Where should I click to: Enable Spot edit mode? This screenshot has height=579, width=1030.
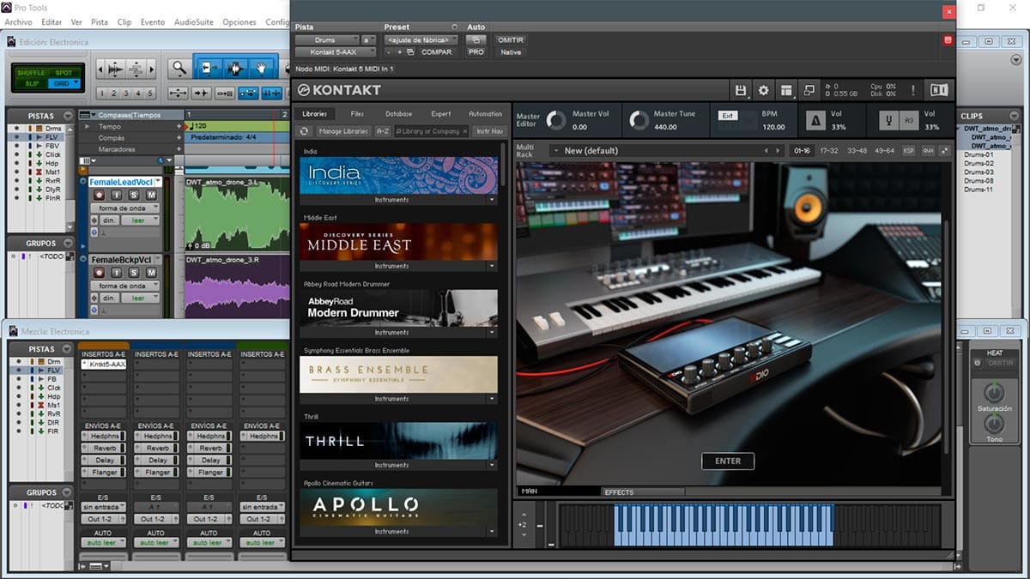click(x=64, y=73)
